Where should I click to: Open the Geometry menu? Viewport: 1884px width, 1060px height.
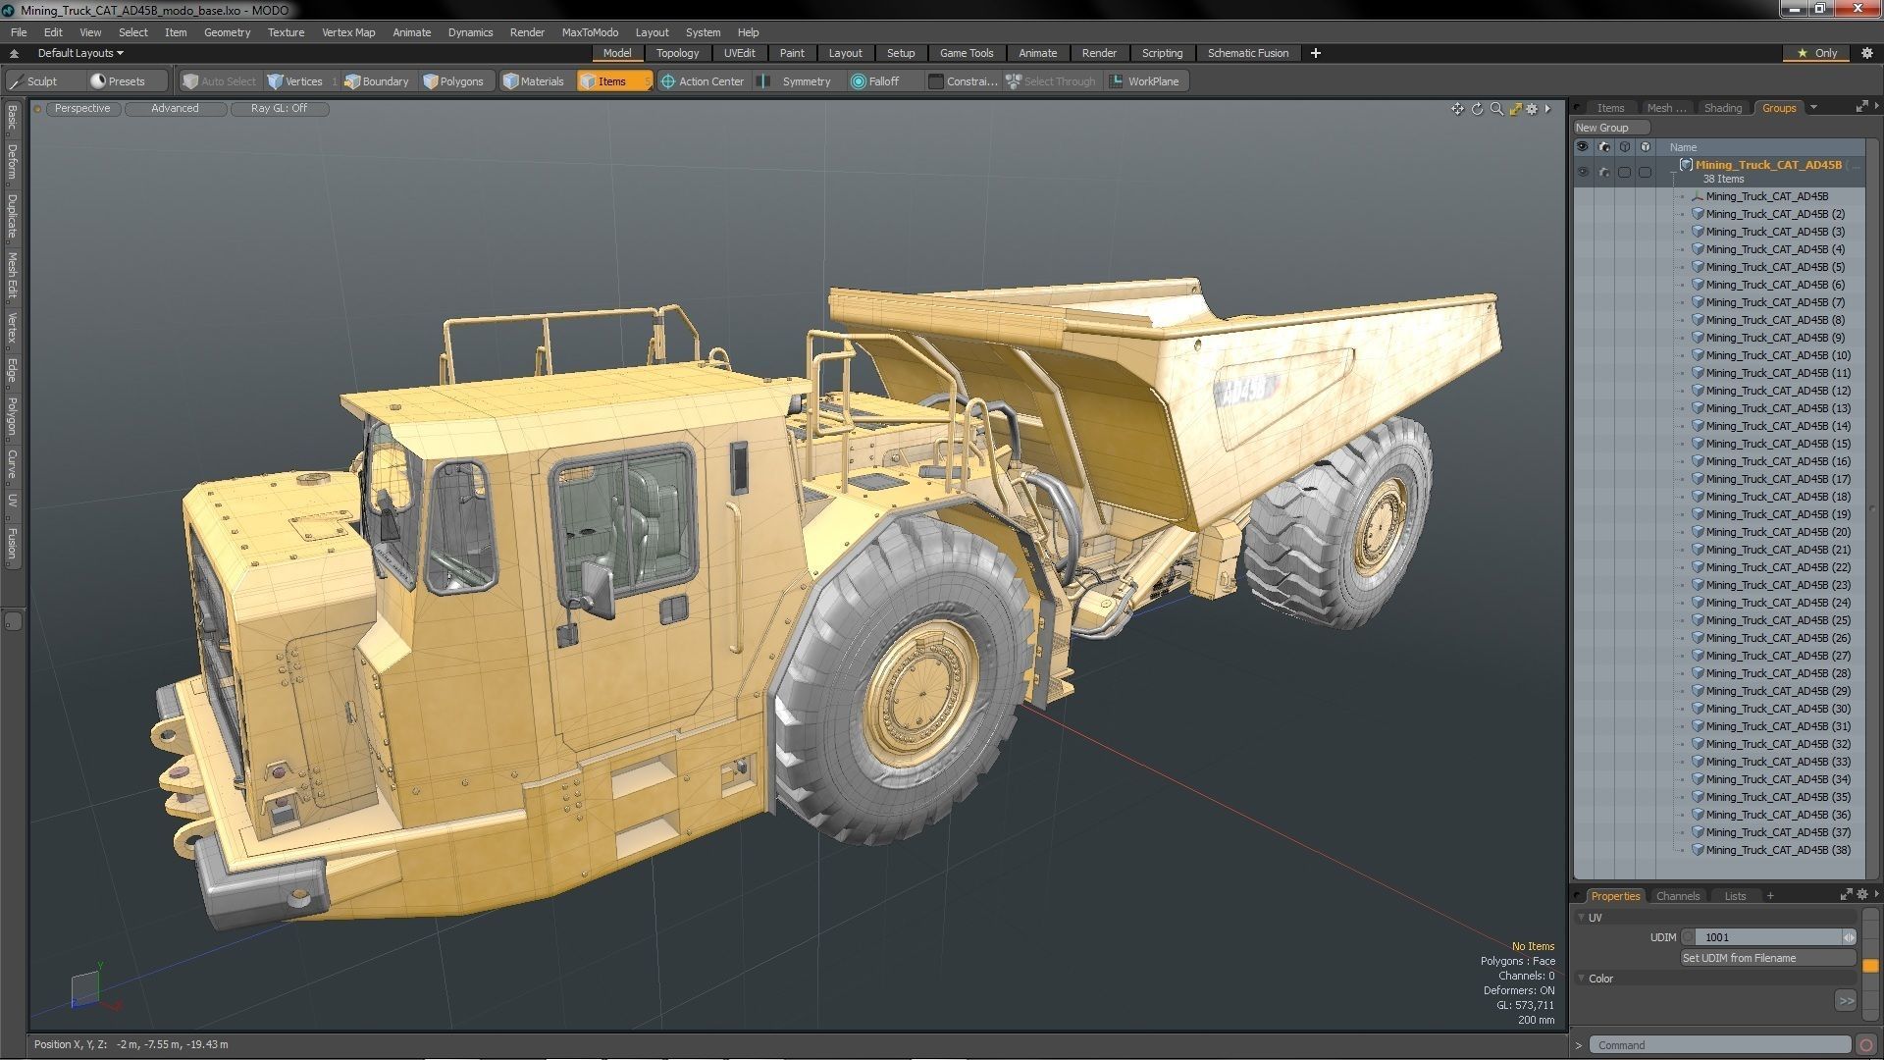click(227, 32)
